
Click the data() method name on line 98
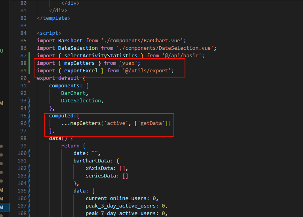coord(55,138)
